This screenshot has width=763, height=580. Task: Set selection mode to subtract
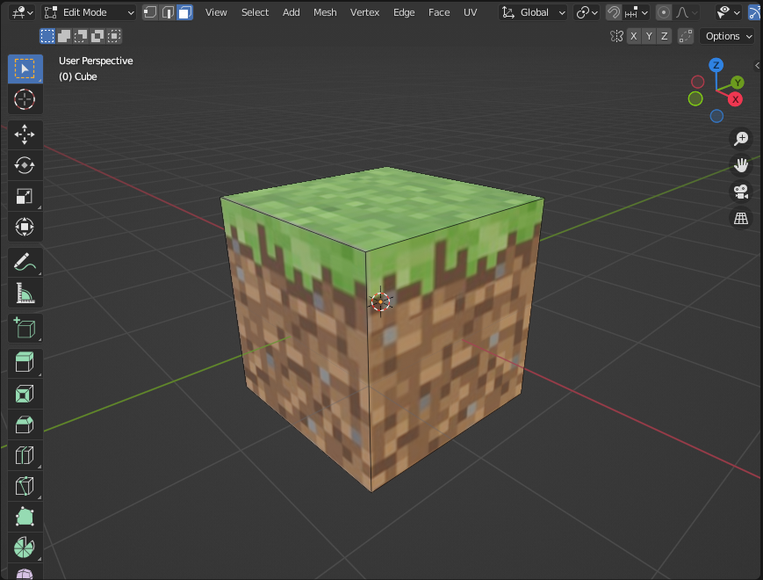[80, 36]
